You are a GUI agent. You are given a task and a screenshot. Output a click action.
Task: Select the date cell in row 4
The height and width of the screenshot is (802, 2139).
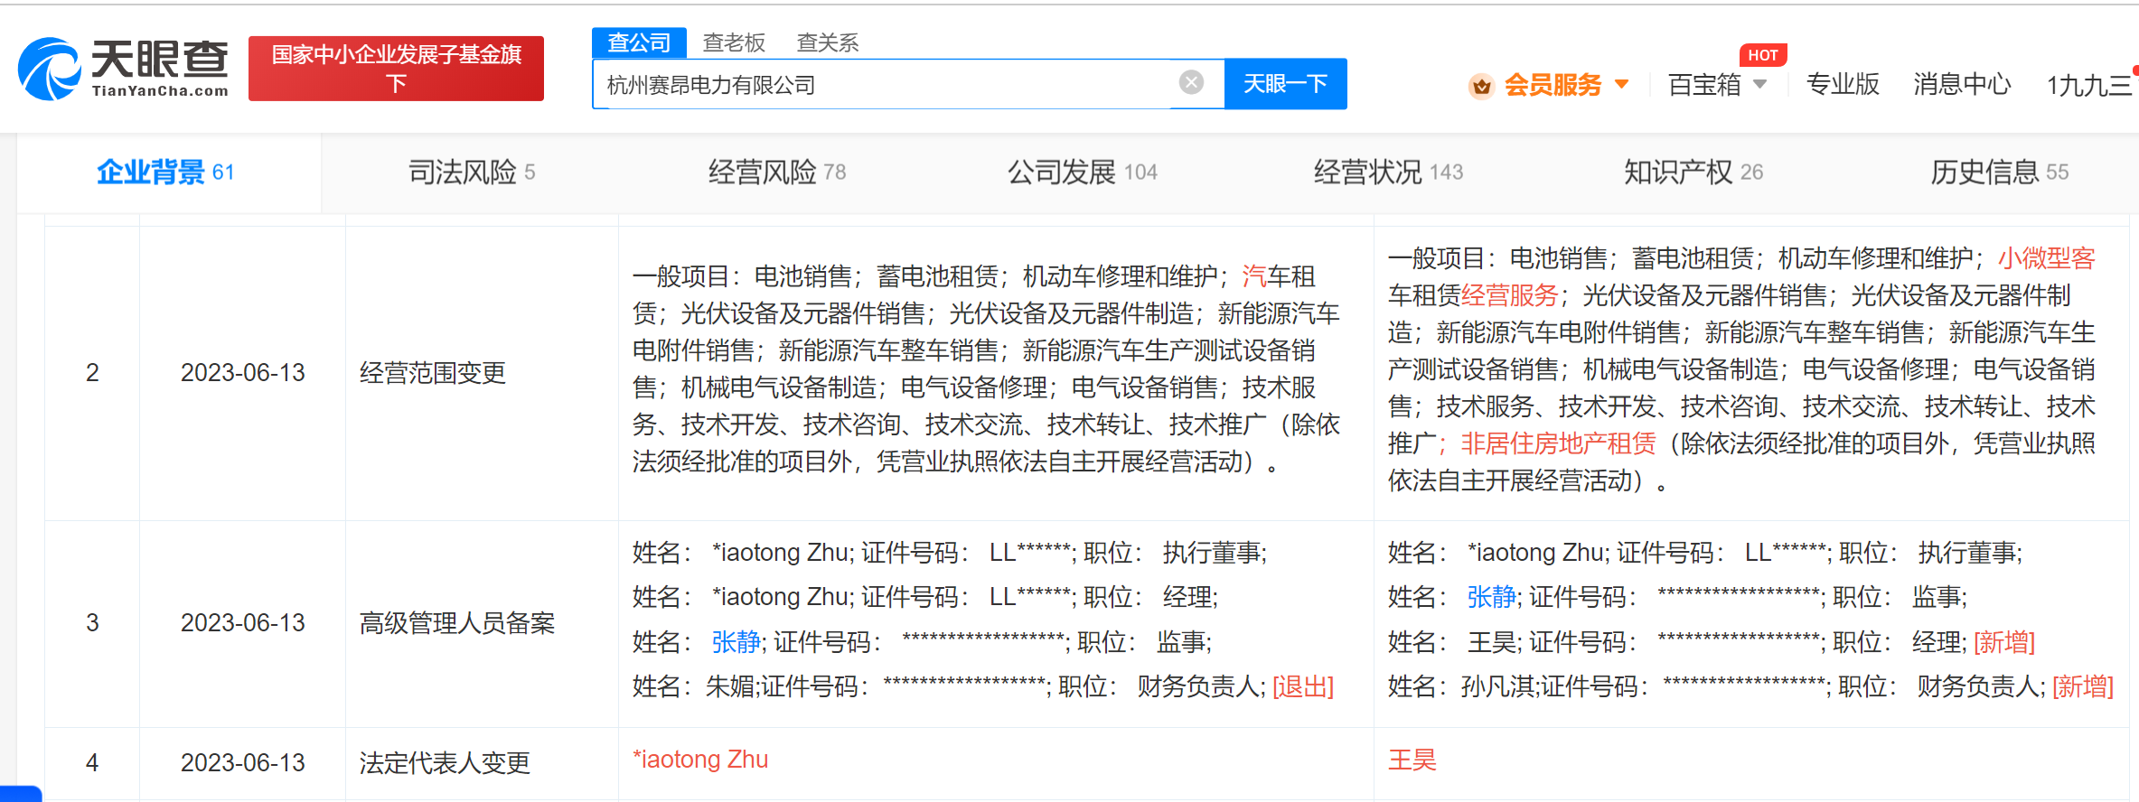click(243, 763)
